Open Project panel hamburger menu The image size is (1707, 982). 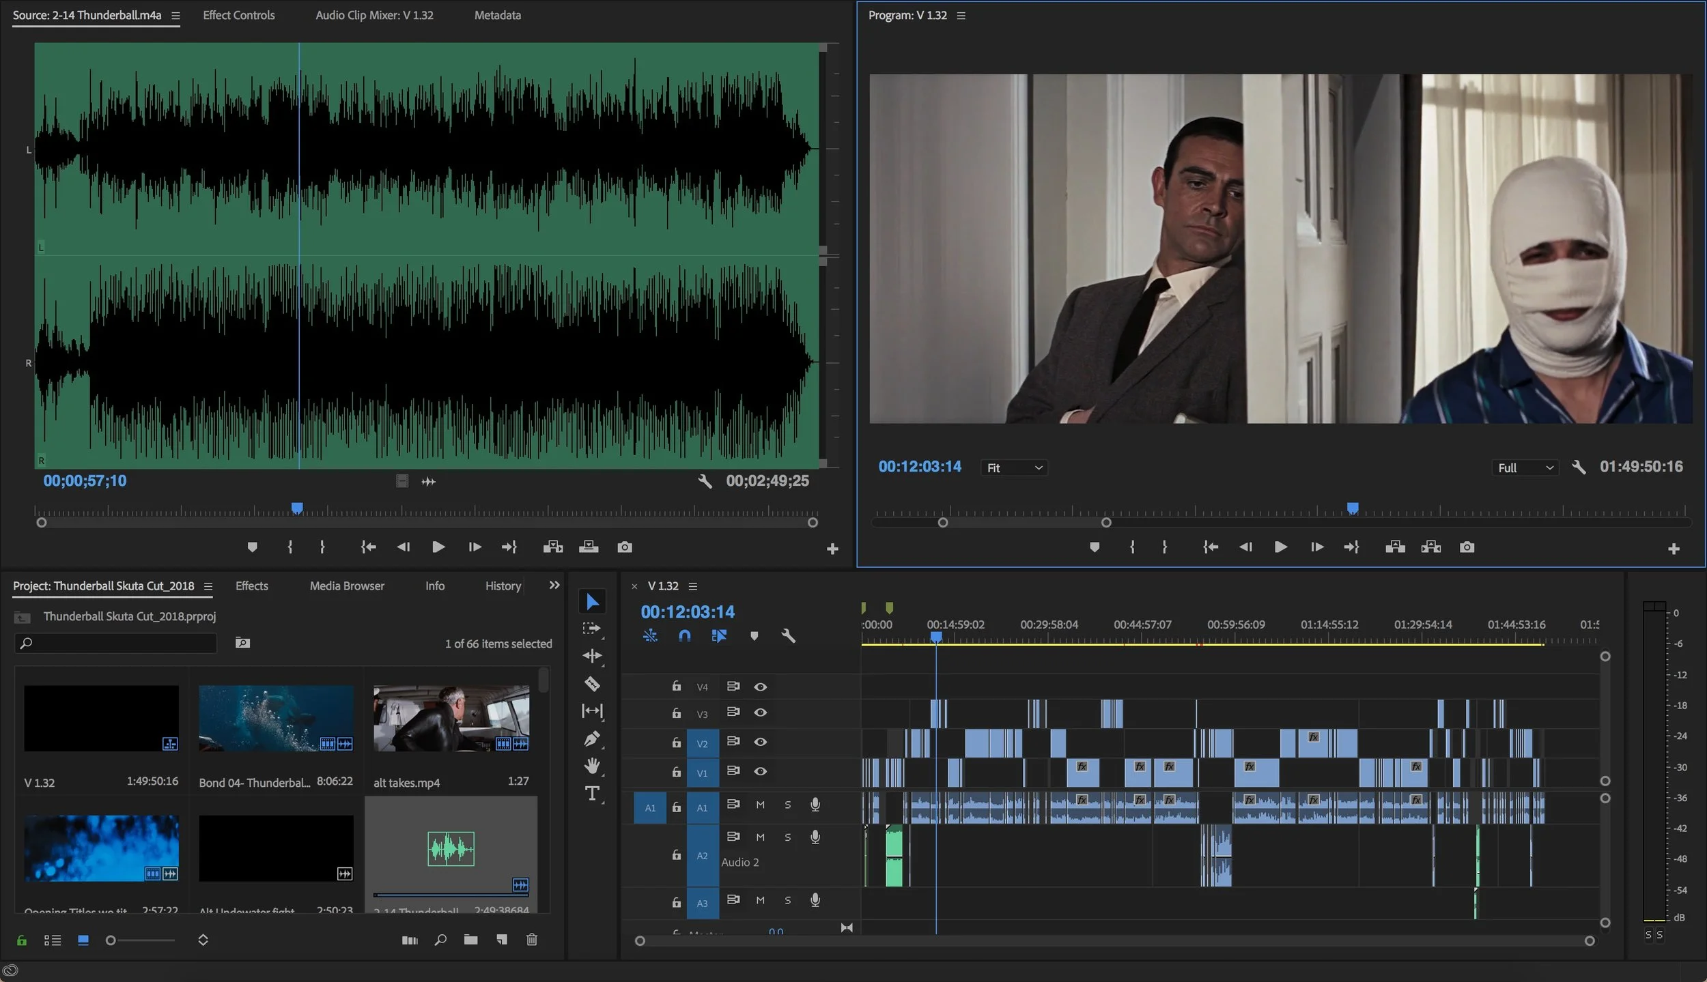pos(208,587)
